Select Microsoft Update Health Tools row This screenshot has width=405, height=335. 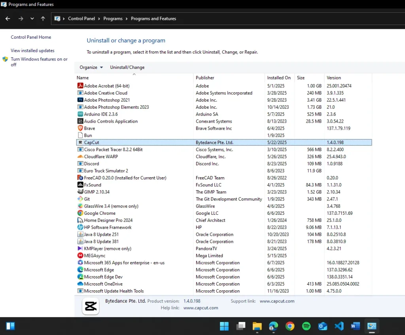(x=224, y=291)
